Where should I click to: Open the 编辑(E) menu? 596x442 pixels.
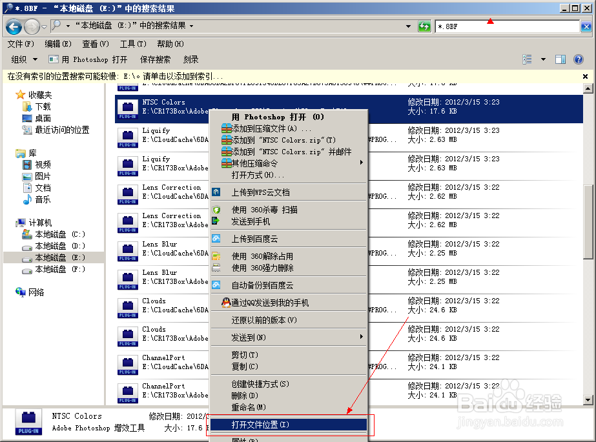[x=57, y=44]
